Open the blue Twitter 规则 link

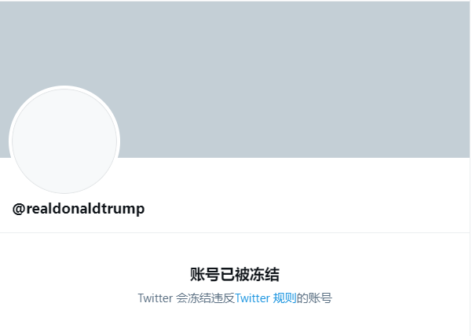pyautogui.click(x=265, y=298)
